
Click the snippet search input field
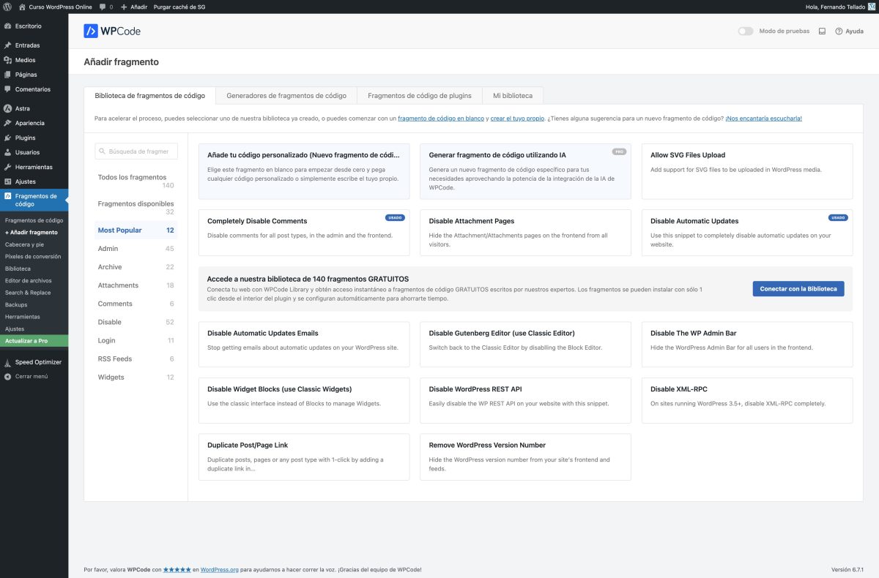137,151
